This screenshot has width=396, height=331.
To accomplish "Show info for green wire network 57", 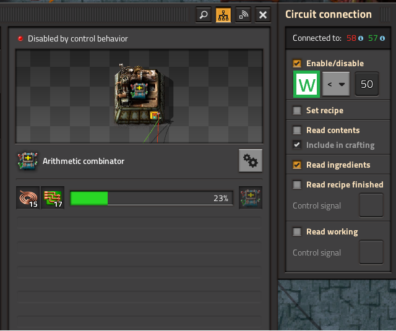I will [x=382, y=38].
